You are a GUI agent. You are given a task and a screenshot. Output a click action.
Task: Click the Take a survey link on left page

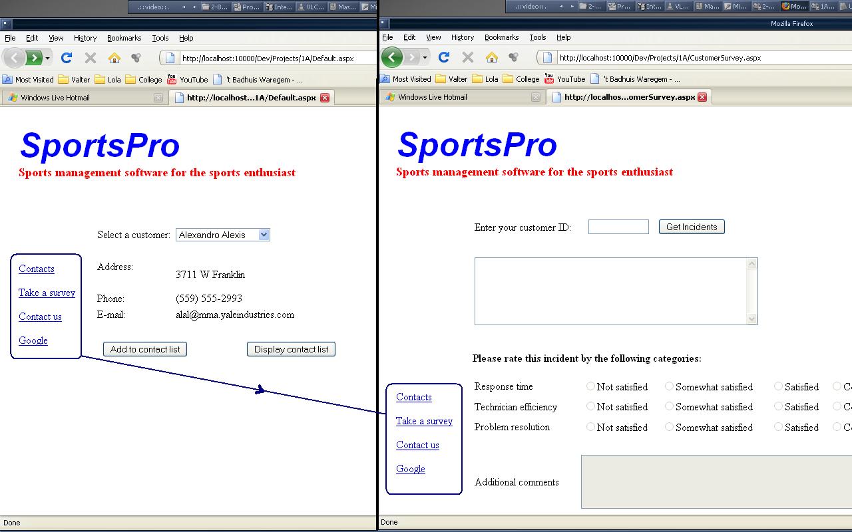(47, 293)
